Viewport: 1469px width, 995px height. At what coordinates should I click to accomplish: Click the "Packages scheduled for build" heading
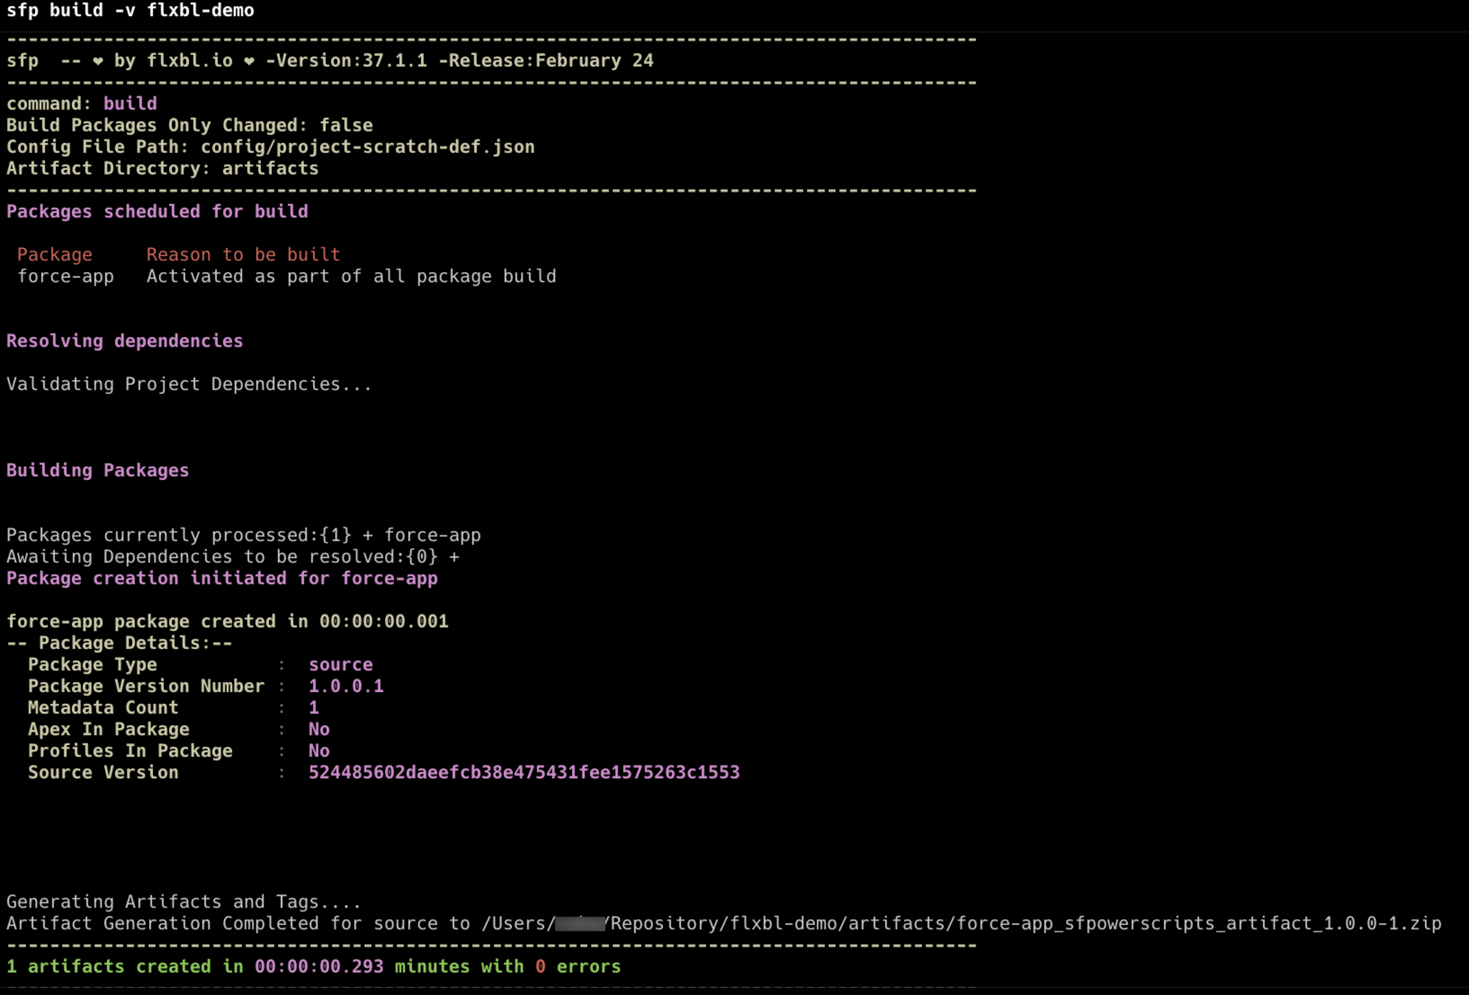(157, 212)
